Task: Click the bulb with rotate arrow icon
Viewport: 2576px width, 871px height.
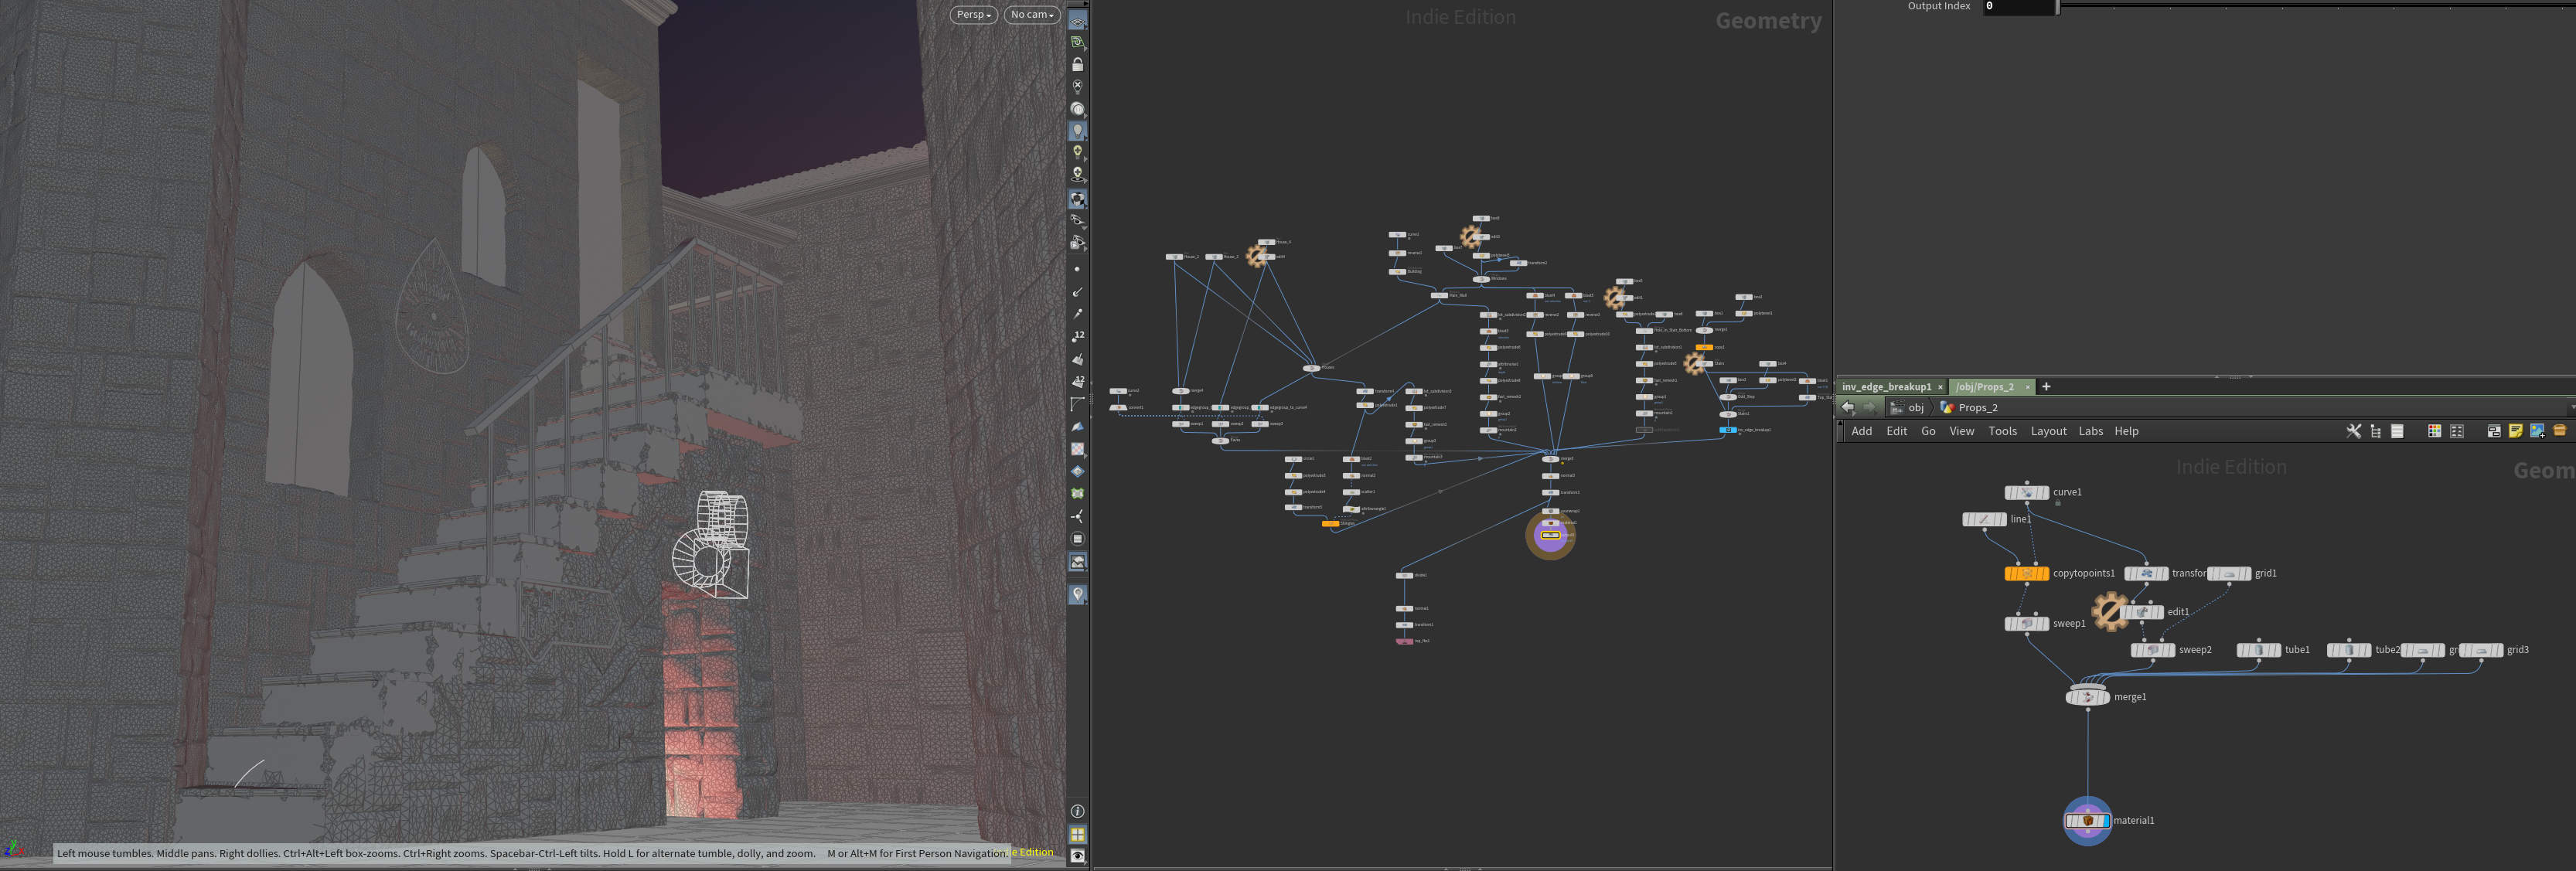Action: click(1077, 174)
